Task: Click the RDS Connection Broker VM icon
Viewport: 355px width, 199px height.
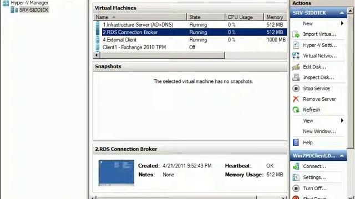Action: click(x=98, y=32)
